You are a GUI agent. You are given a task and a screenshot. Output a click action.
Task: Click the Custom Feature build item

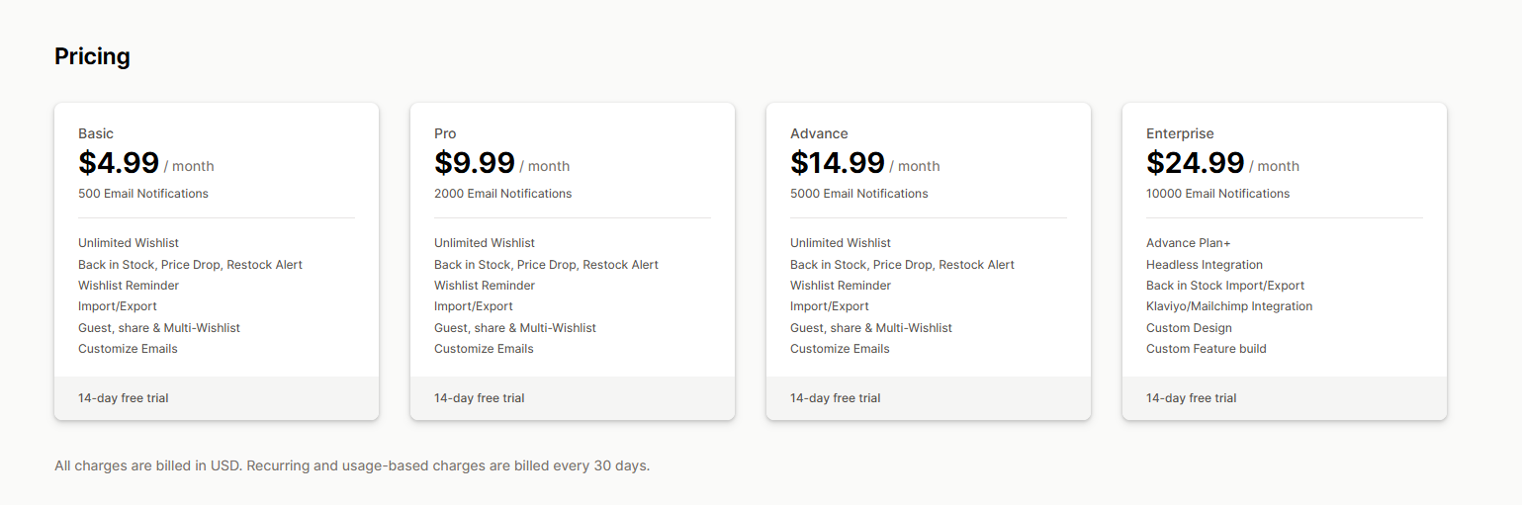[x=1207, y=349]
